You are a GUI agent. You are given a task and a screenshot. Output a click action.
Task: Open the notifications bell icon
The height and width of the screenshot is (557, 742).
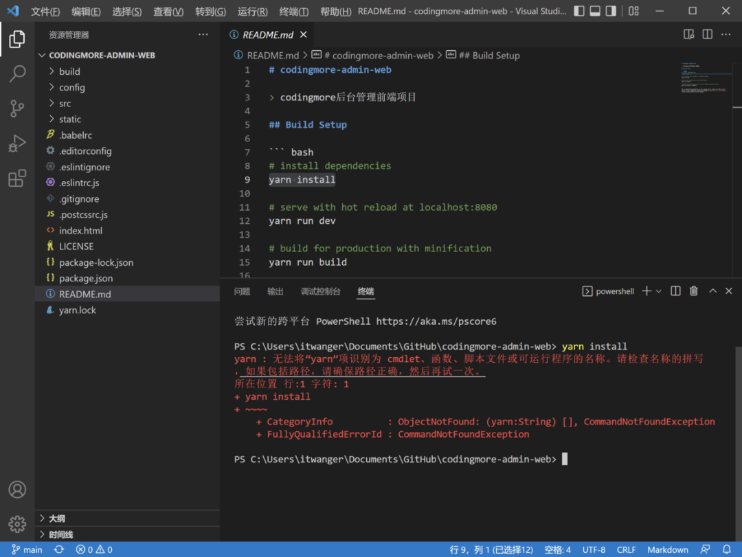click(x=726, y=549)
